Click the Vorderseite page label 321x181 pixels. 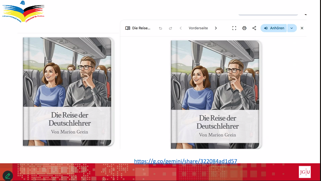198,28
